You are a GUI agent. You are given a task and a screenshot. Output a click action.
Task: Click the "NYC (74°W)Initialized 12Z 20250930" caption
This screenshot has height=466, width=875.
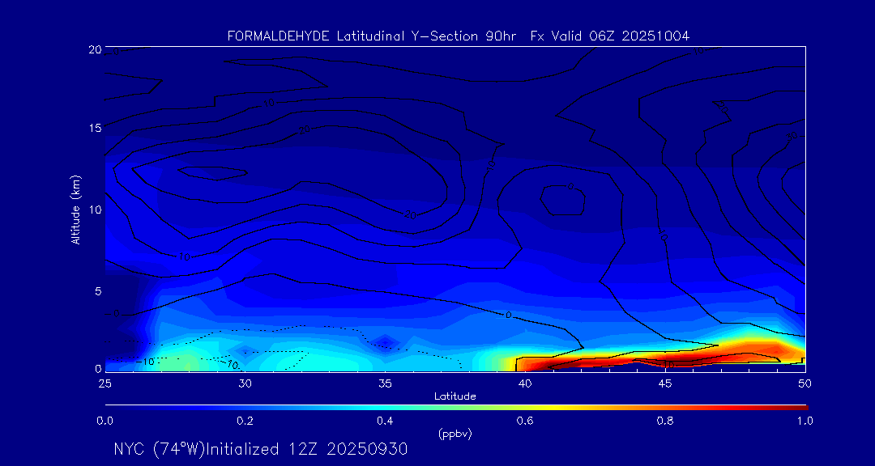point(261,449)
